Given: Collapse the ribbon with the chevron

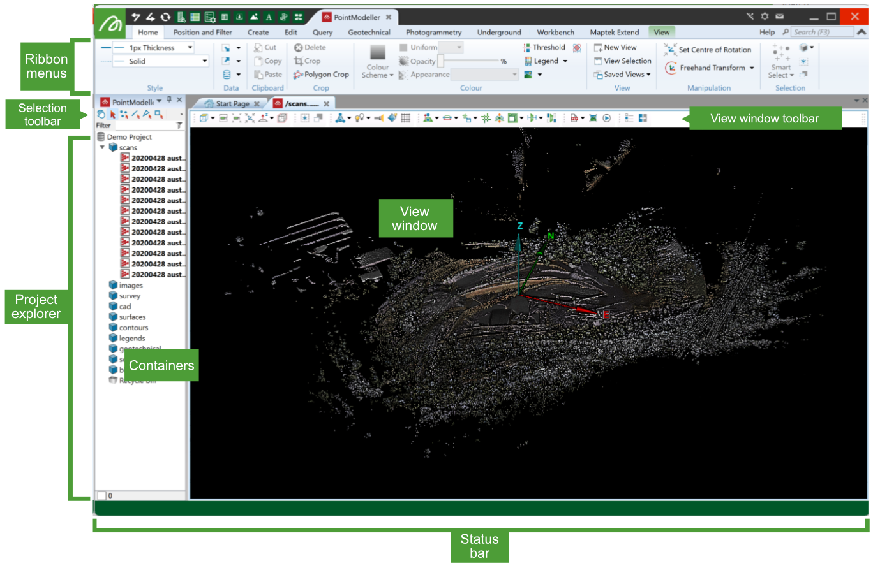Looking at the screenshot, I should pyautogui.click(x=862, y=32).
